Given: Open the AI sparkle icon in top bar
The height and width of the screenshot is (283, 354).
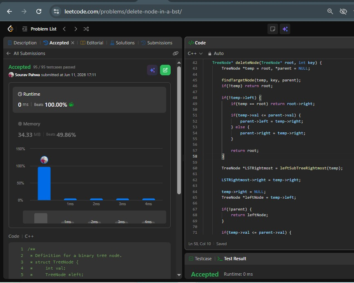Looking at the screenshot, I should (285, 29).
